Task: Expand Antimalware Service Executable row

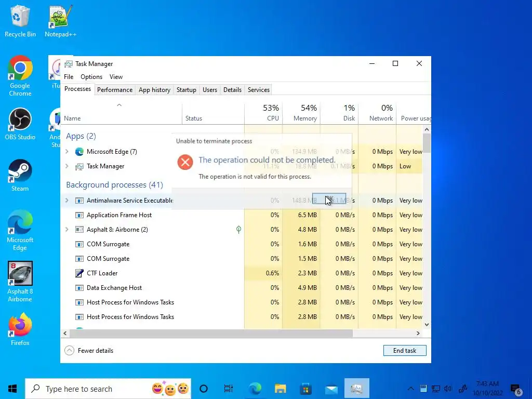Action: coord(67,201)
